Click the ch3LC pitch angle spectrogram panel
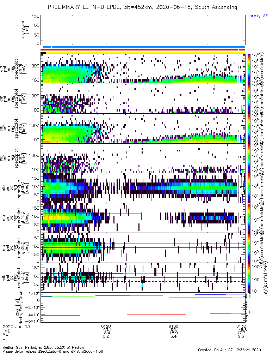273x353 pixels. coord(143,277)
